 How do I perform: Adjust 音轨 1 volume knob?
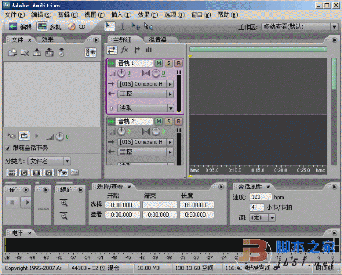pos(121,73)
